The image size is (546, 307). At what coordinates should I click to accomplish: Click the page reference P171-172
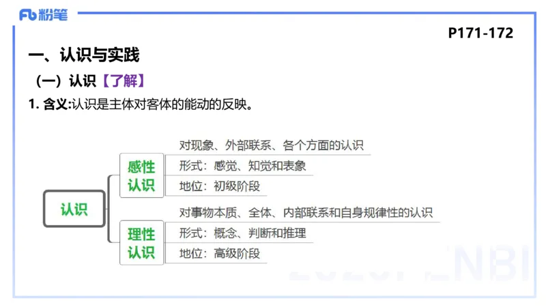480,33
